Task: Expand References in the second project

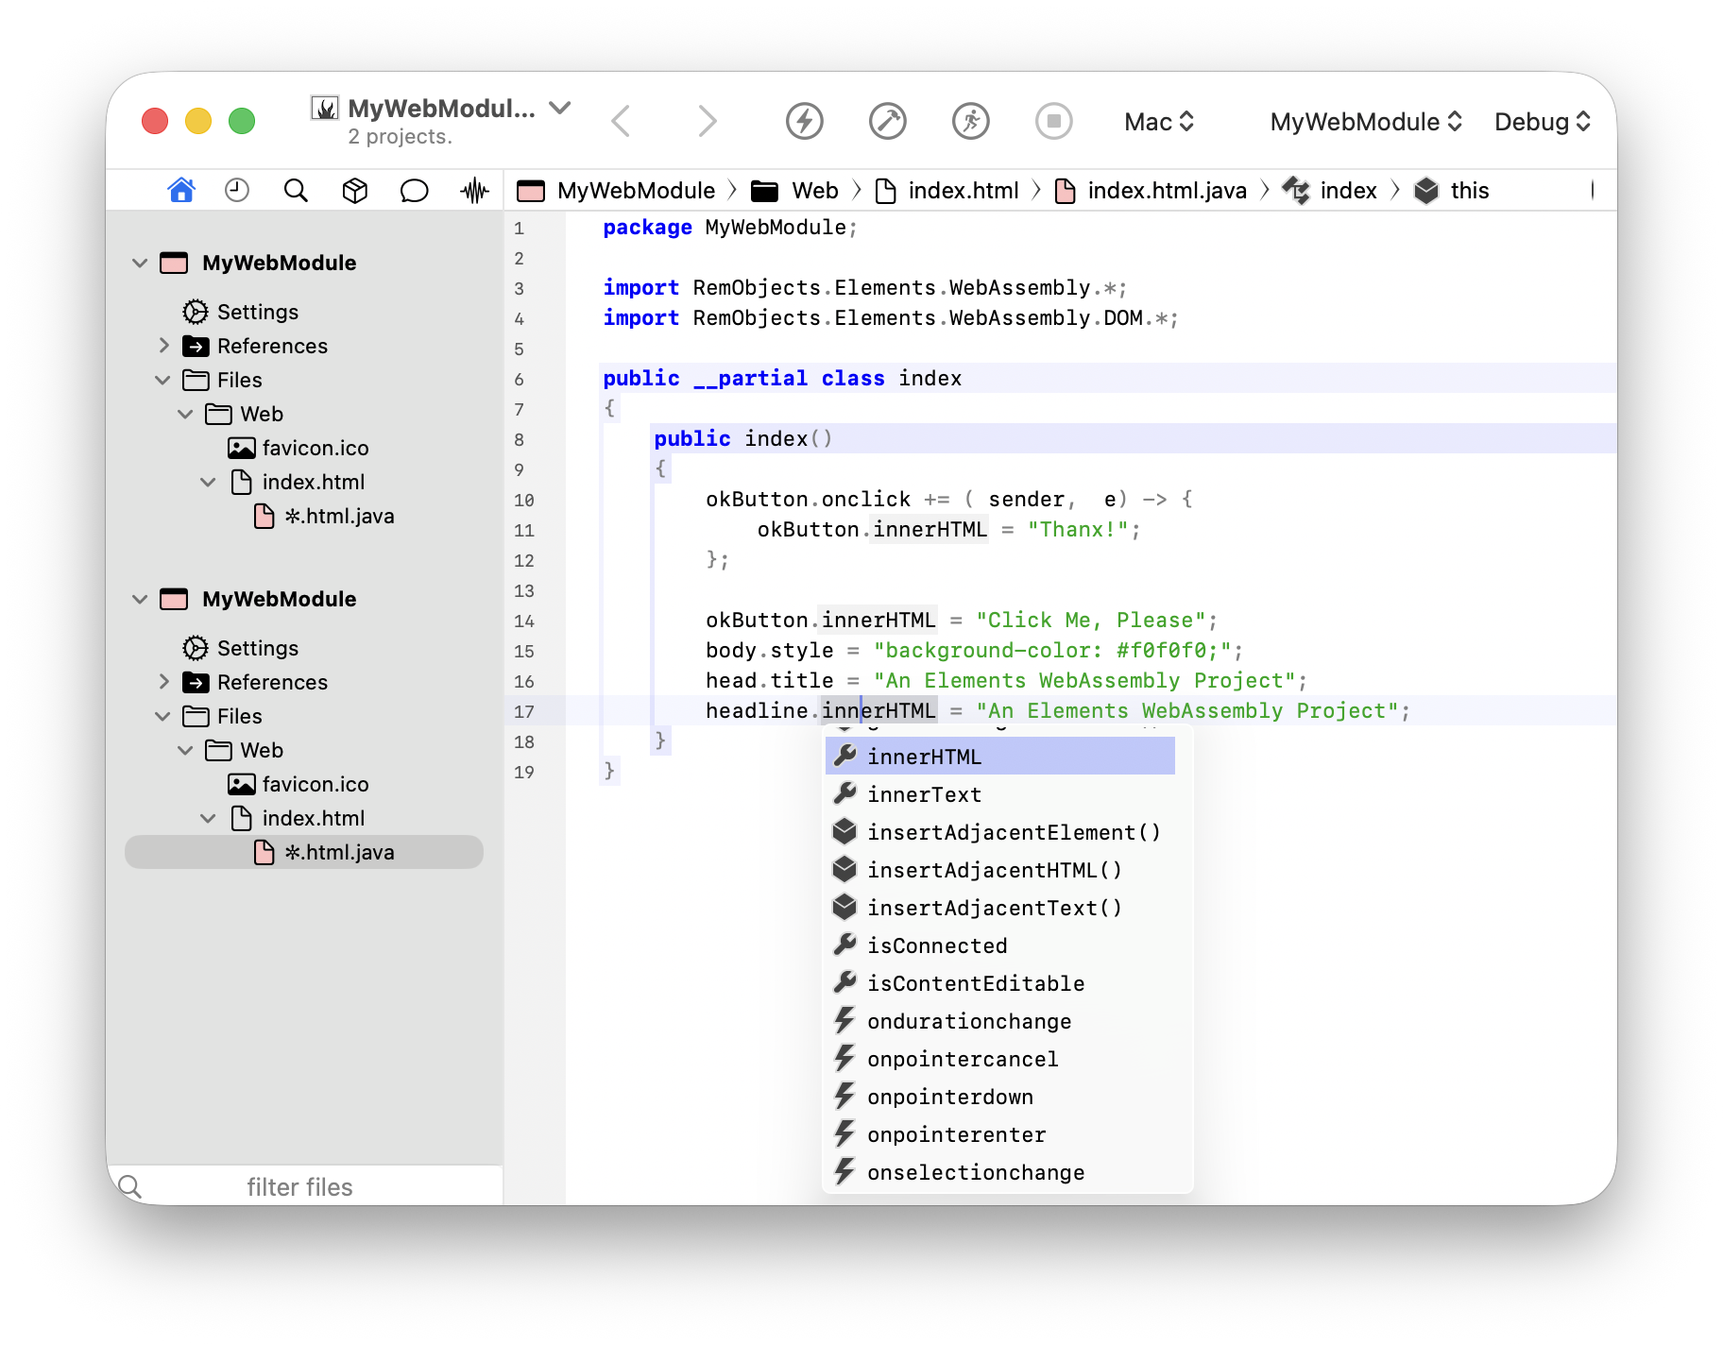Action: tap(163, 682)
